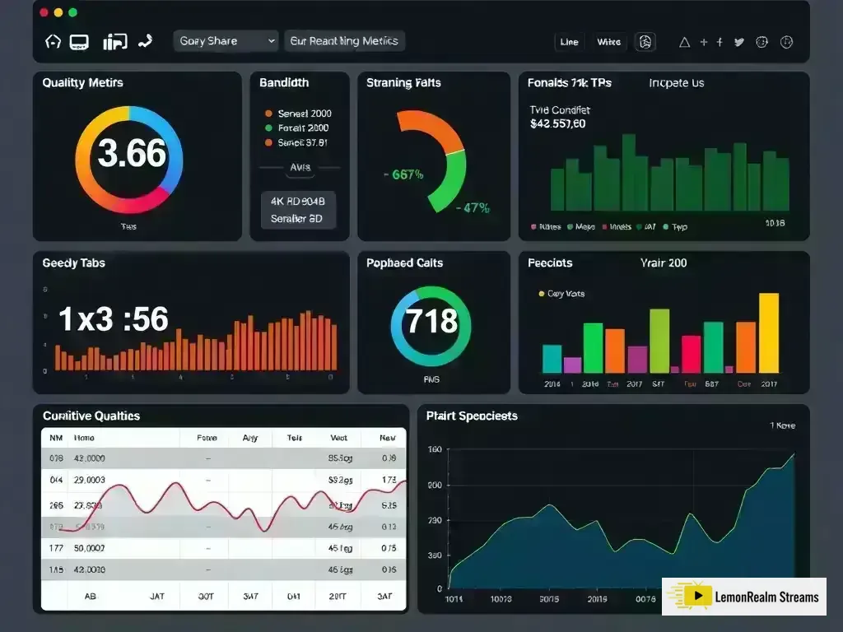
Task: Open the display monitor icon
Action: click(x=78, y=41)
